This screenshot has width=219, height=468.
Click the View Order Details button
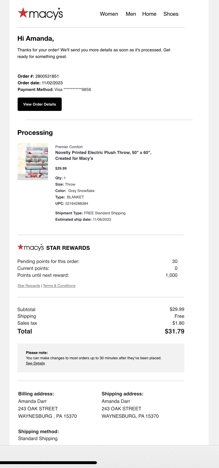click(40, 104)
